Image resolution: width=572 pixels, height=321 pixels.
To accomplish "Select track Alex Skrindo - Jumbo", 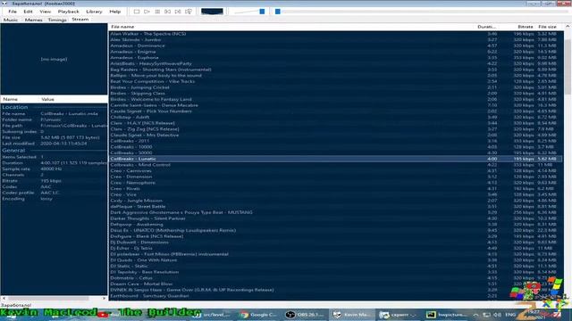I will click(x=336, y=39).
